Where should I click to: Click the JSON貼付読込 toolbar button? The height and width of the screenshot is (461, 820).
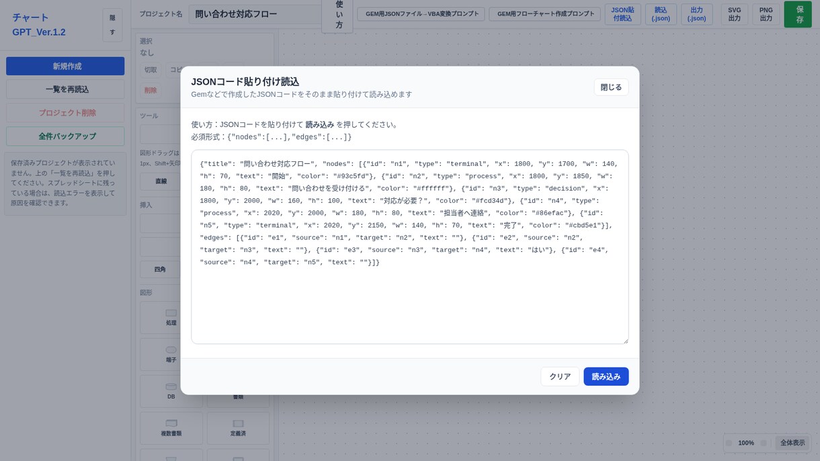click(x=623, y=14)
